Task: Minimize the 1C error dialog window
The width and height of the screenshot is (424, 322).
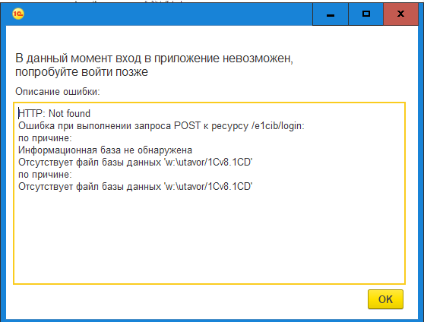Action: pos(331,14)
